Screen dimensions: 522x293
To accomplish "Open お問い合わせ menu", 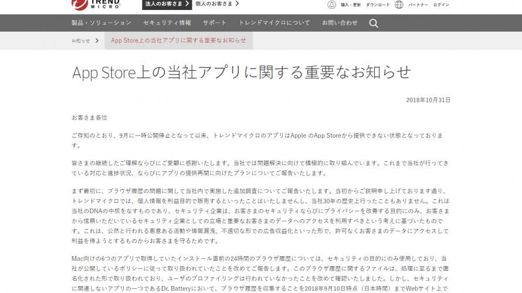I will click(340, 23).
